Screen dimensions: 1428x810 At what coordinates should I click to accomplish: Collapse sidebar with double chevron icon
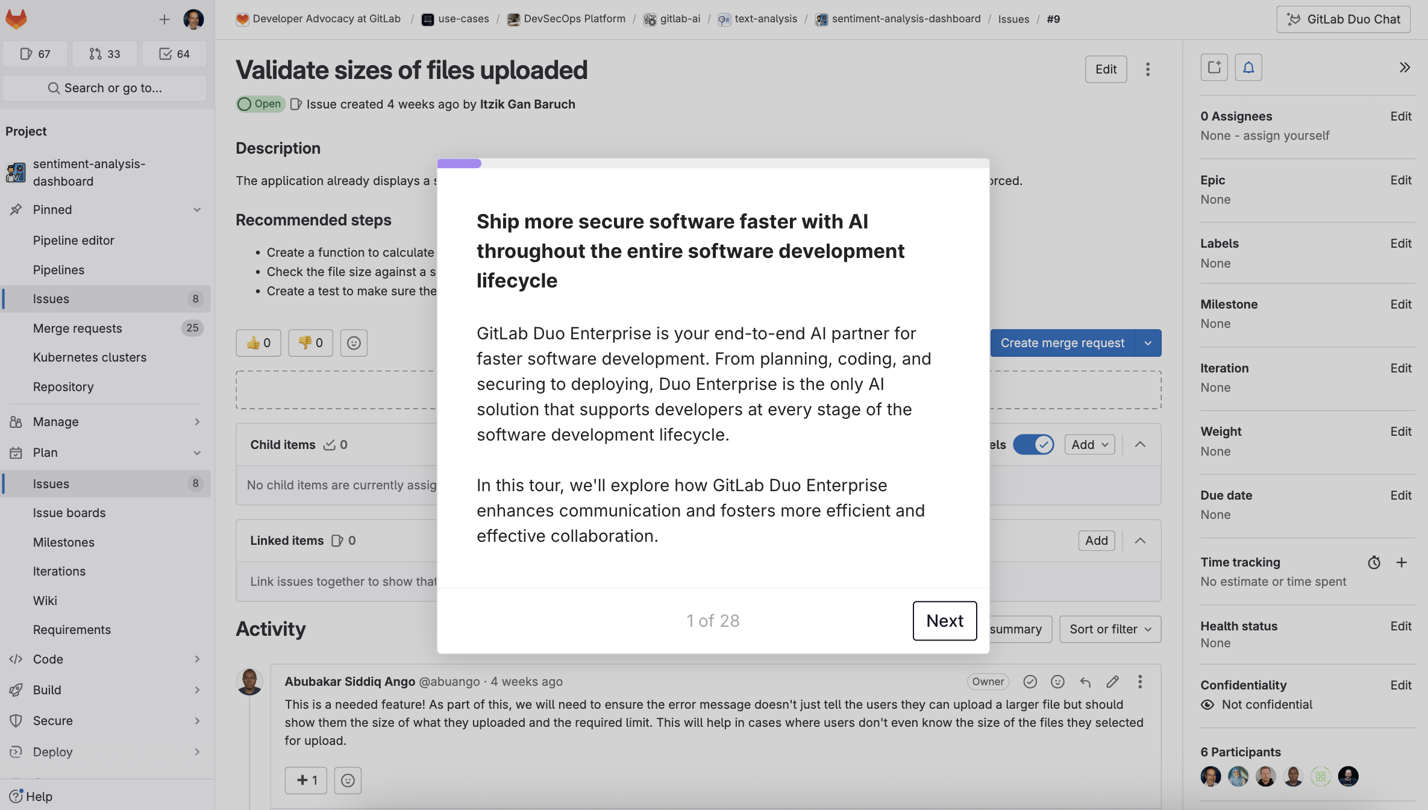pos(1405,67)
